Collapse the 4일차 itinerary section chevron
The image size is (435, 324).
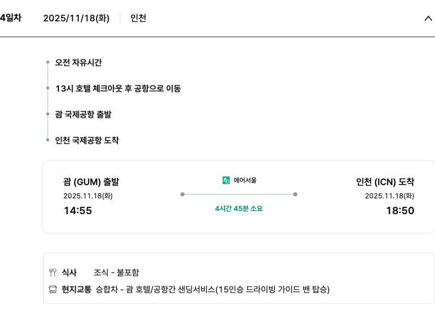pos(428,18)
